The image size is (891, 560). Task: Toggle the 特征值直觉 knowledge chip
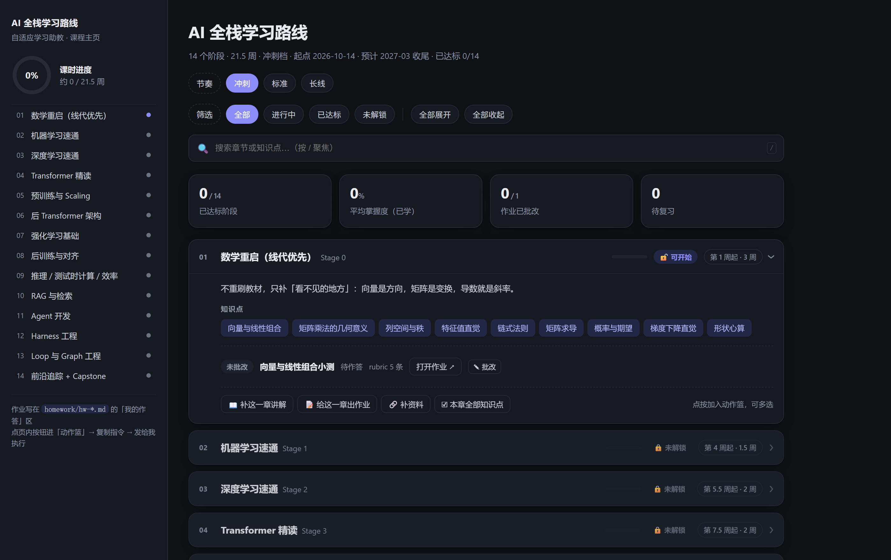pos(461,328)
